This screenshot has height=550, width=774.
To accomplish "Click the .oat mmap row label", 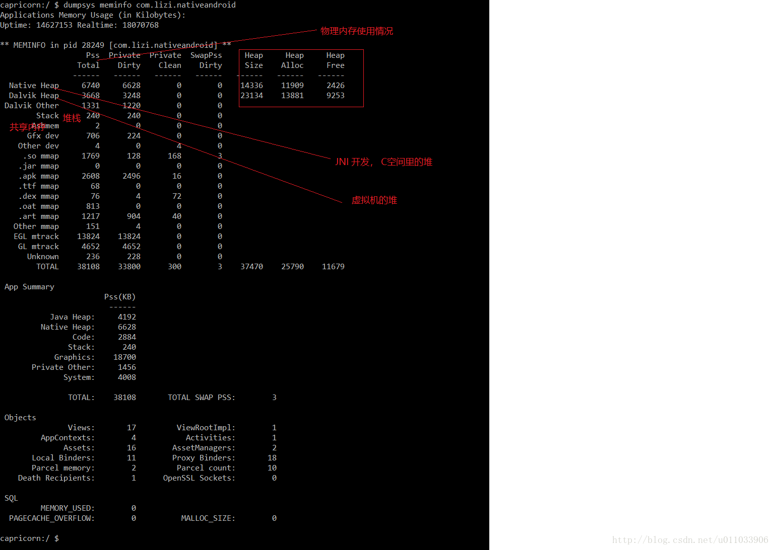I will pos(38,206).
